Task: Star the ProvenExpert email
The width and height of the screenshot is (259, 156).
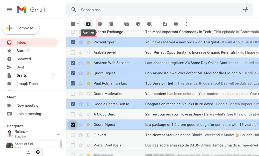Action: pyautogui.click(x=81, y=42)
